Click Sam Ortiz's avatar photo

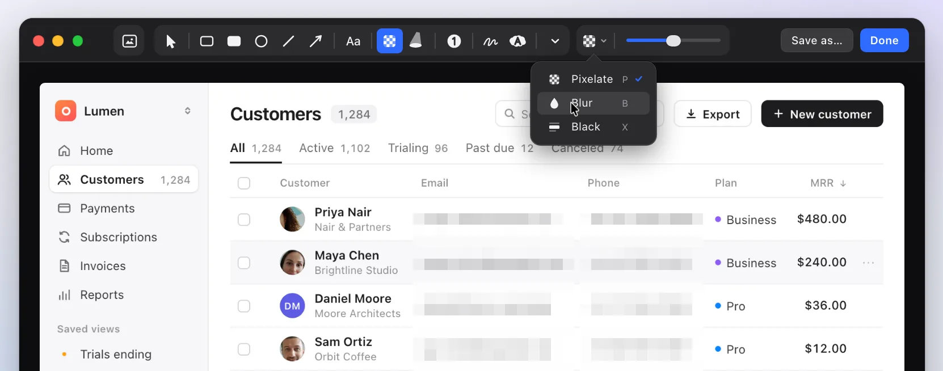(292, 349)
